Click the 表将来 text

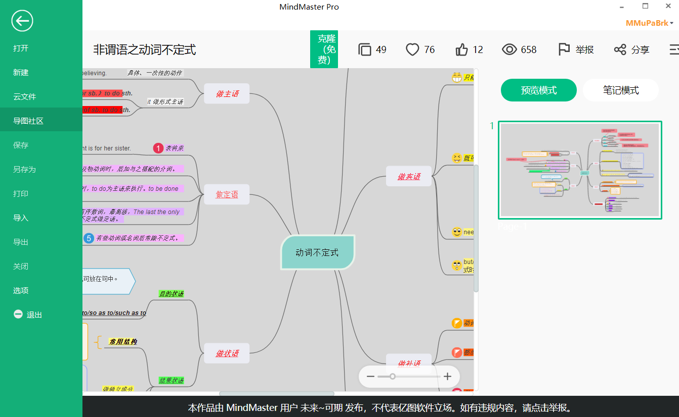pos(175,148)
